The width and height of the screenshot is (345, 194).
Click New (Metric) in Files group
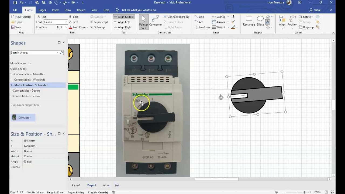pyautogui.click(x=21, y=17)
